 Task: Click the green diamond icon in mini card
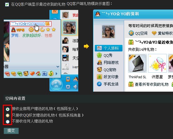tap(20, 74)
